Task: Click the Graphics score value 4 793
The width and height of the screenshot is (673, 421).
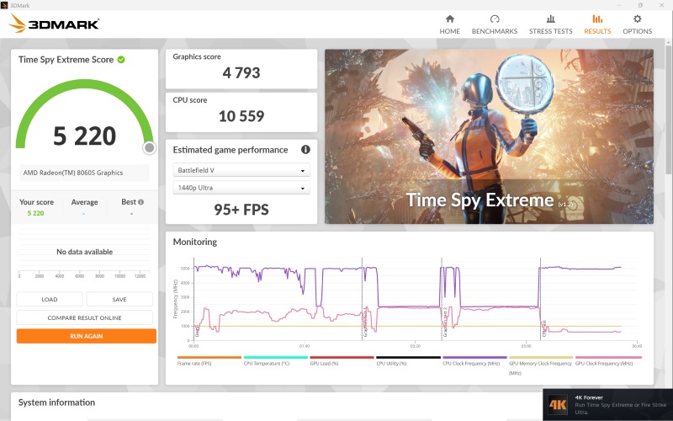Action: [241, 72]
